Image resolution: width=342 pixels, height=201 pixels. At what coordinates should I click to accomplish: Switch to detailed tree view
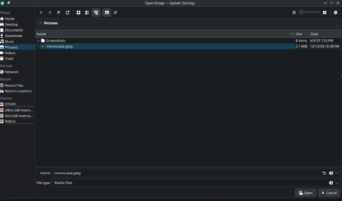click(x=96, y=12)
